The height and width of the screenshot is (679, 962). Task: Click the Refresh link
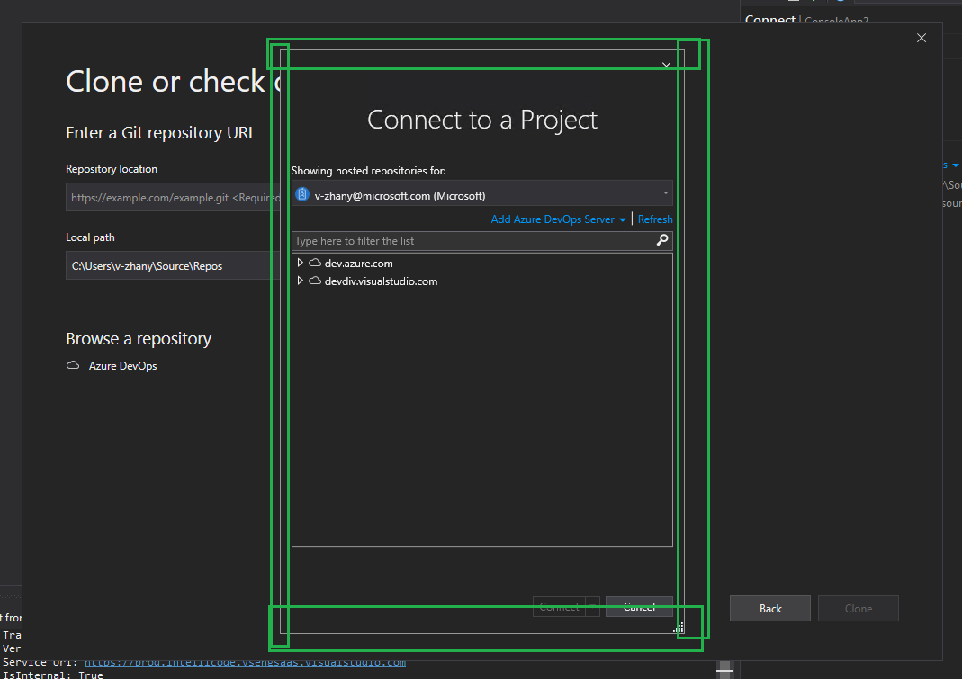click(655, 219)
